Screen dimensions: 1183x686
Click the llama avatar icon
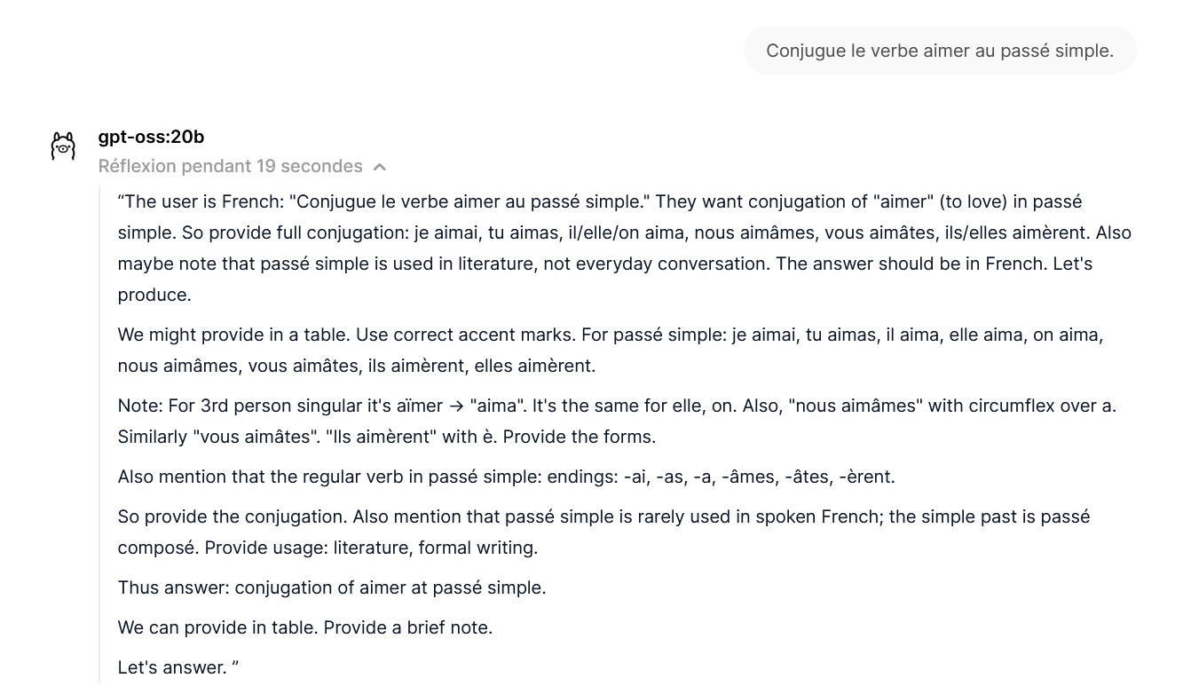point(63,145)
